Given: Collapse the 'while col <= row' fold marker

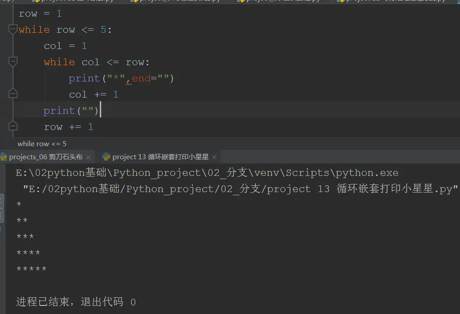Looking at the screenshot, I should pos(13,62).
